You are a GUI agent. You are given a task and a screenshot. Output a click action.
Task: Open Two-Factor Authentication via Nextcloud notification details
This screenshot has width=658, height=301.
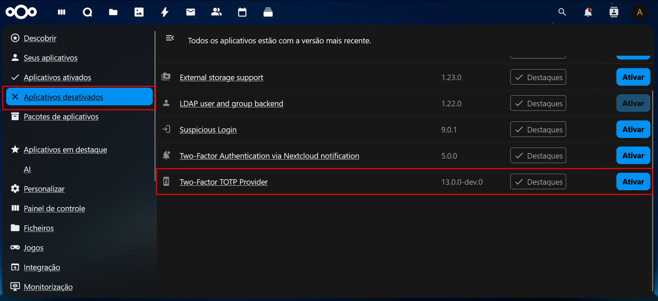click(x=269, y=156)
